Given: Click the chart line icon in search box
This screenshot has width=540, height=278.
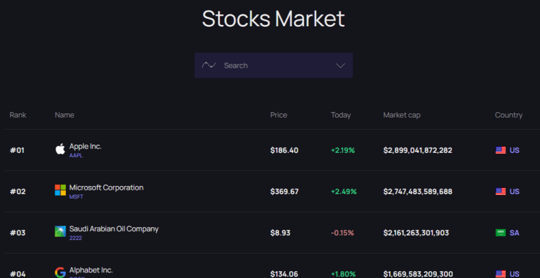Looking at the screenshot, I should (x=209, y=64).
